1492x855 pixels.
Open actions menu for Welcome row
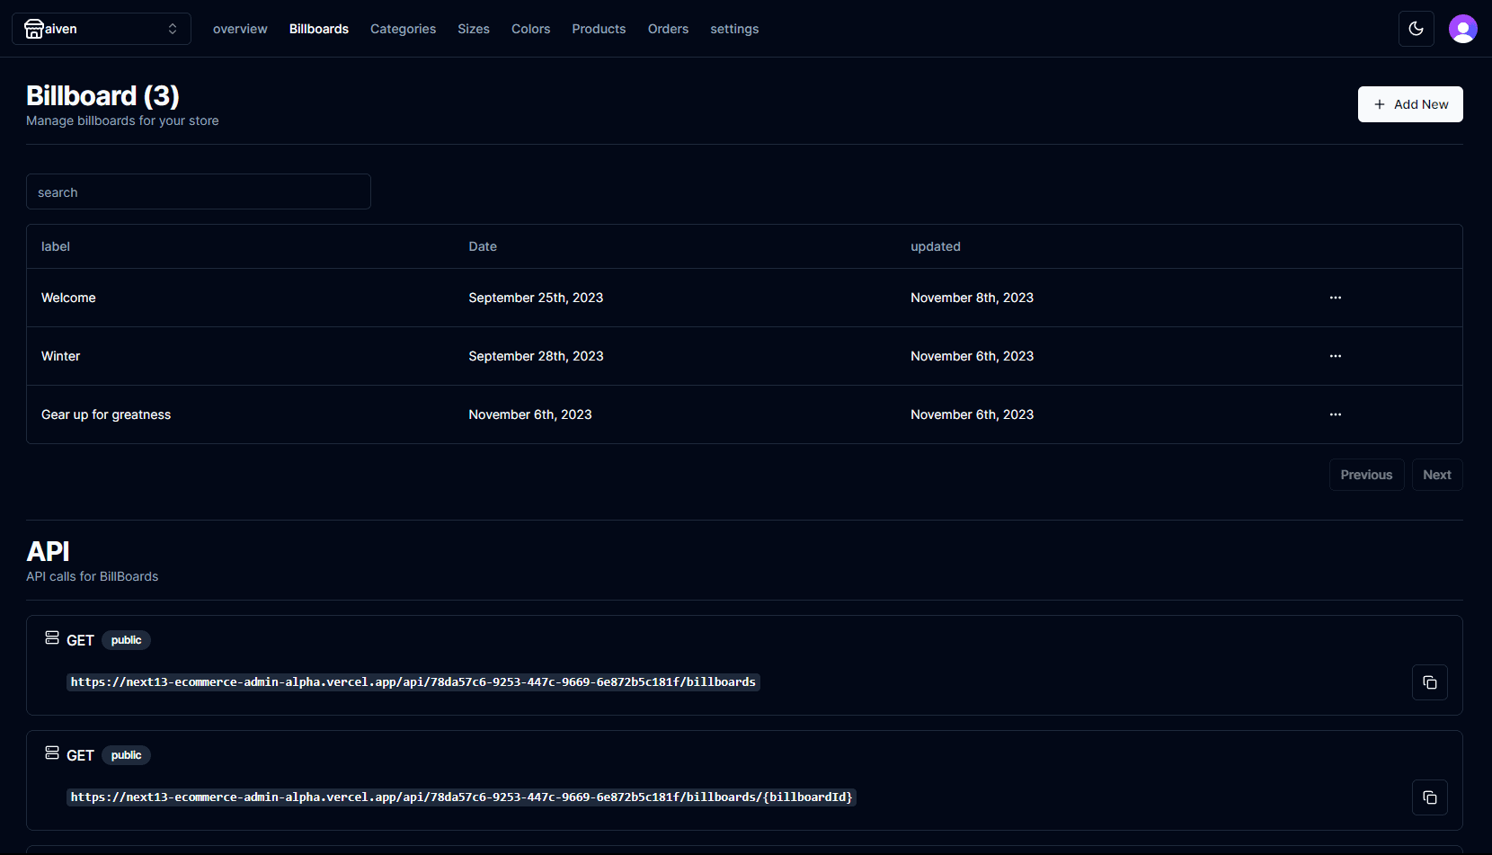[1336, 298]
